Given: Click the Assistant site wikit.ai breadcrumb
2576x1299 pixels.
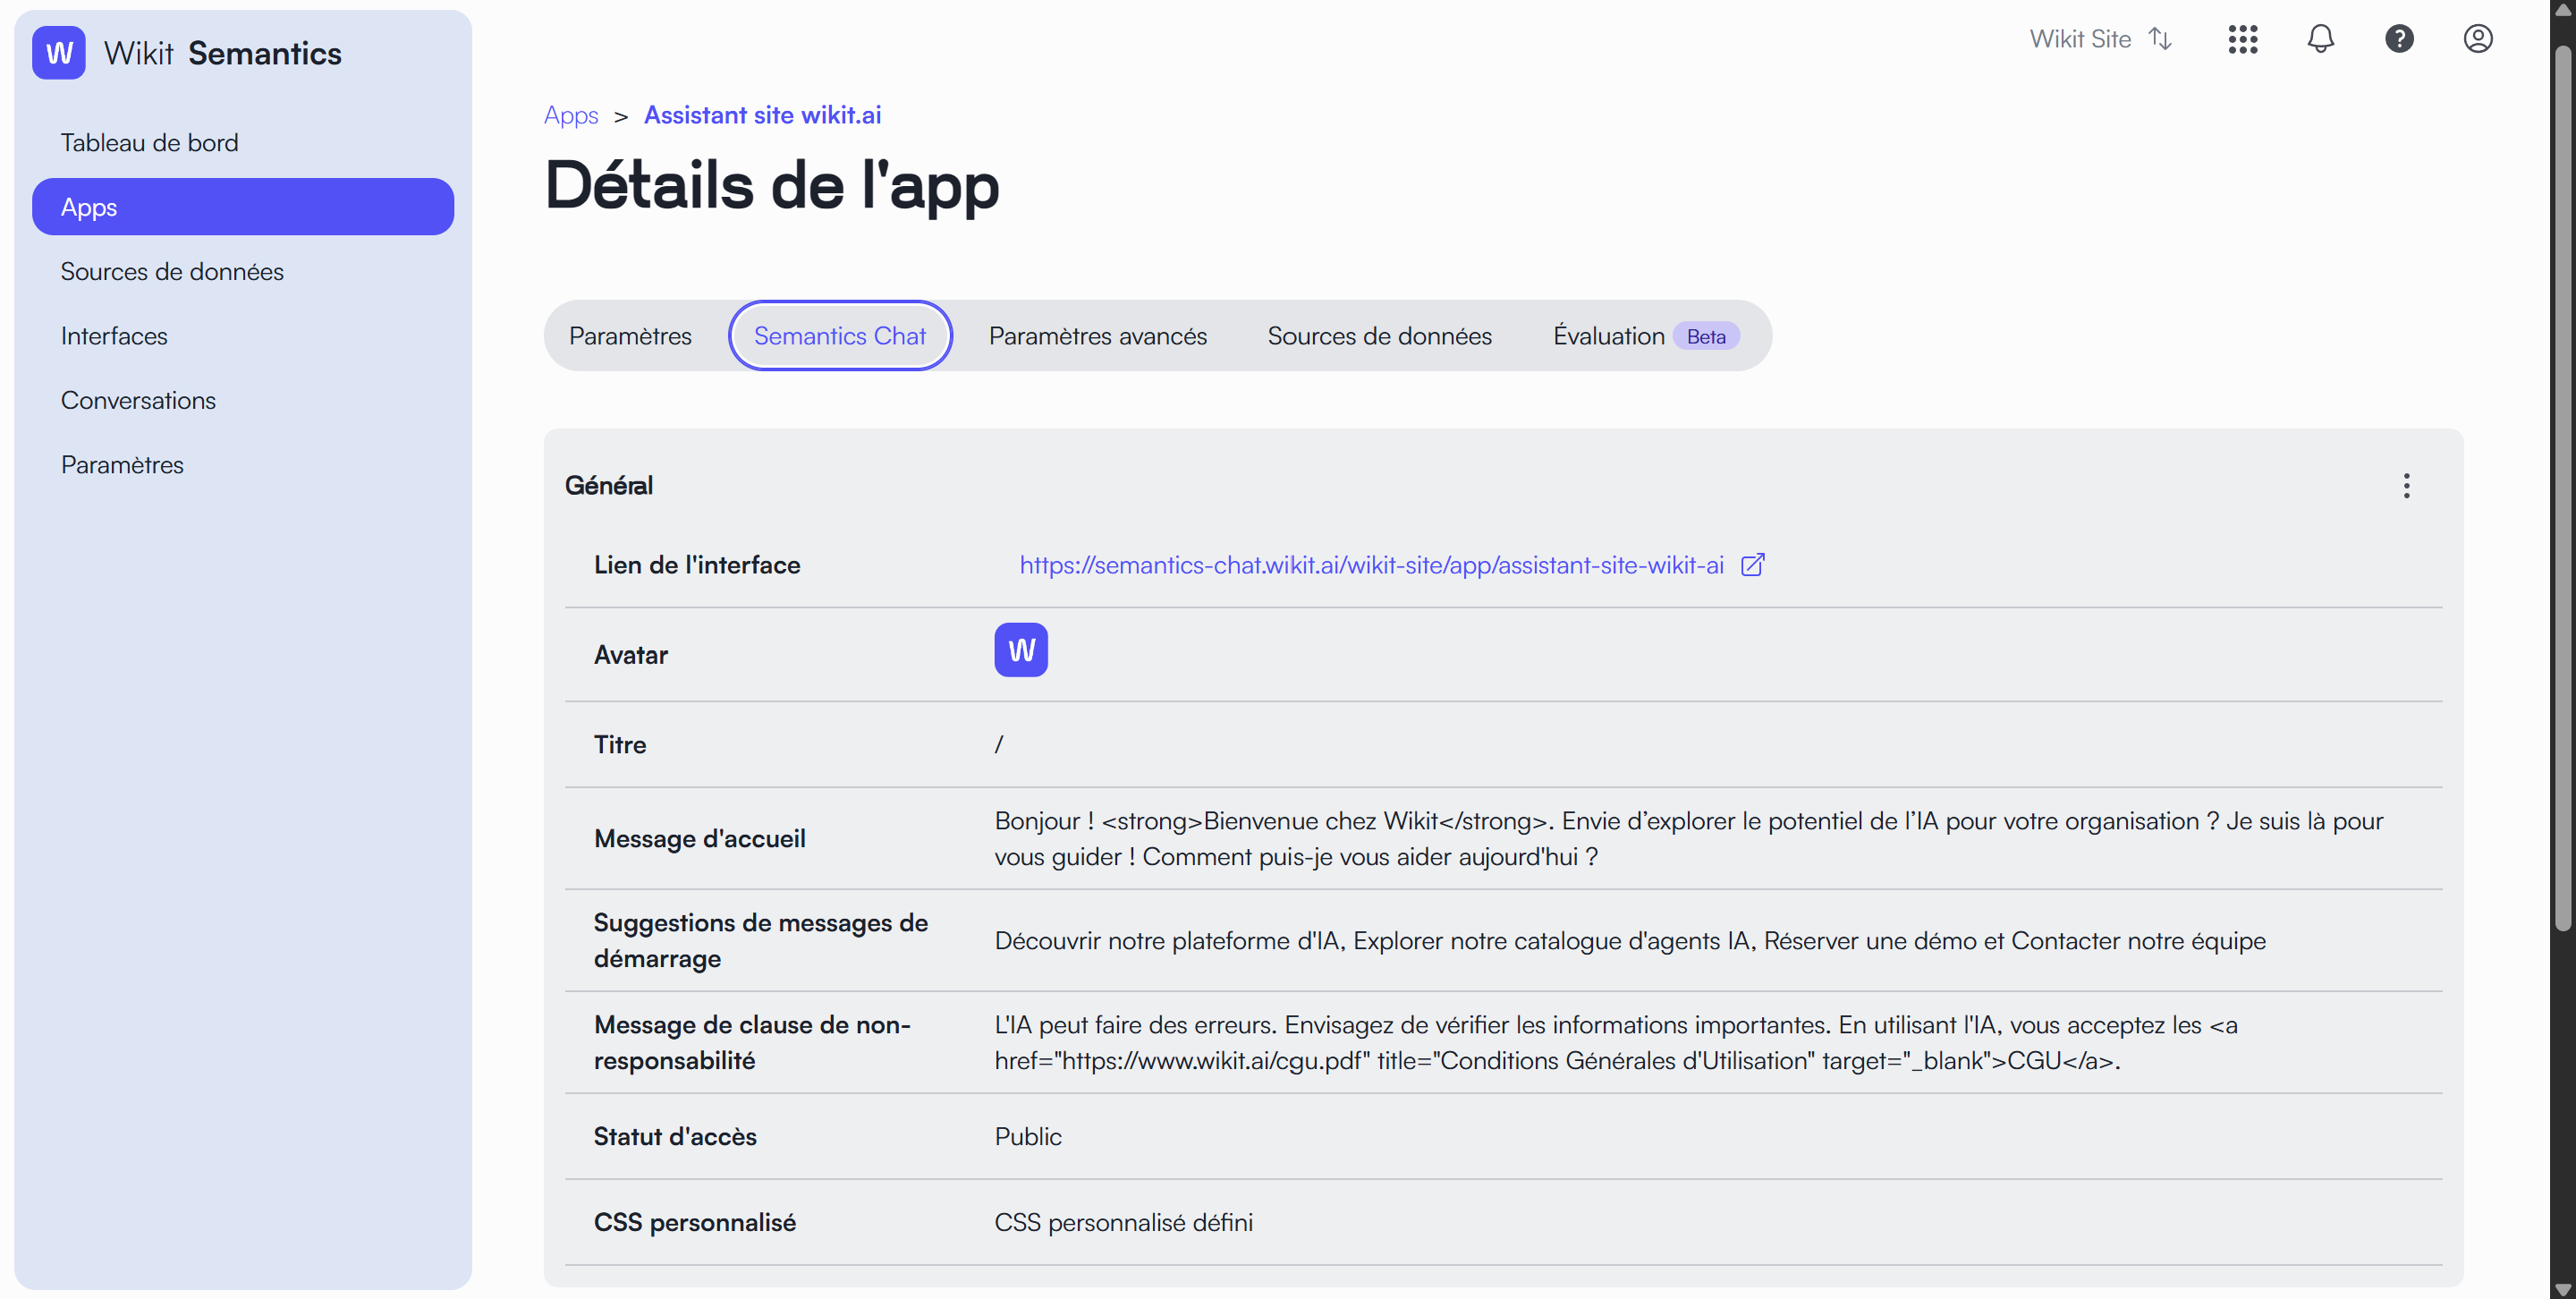Looking at the screenshot, I should [x=763, y=115].
